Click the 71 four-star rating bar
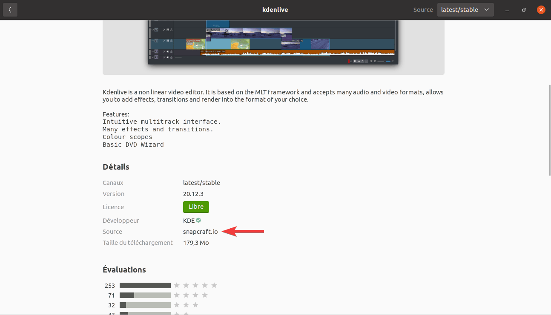 pos(145,295)
